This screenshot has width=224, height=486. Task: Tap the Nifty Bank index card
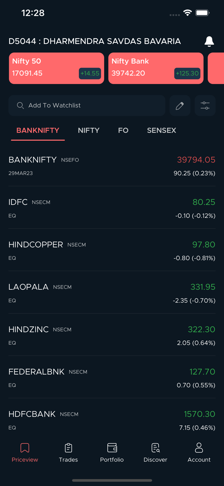(x=156, y=68)
